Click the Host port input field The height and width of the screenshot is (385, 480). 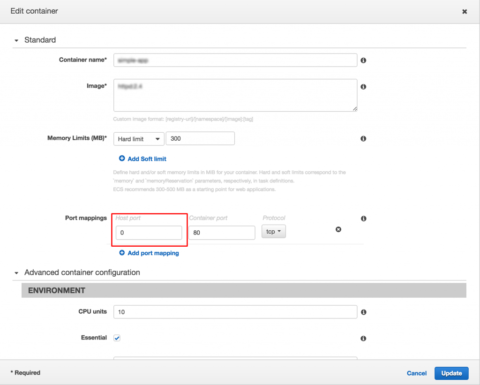[149, 233]
